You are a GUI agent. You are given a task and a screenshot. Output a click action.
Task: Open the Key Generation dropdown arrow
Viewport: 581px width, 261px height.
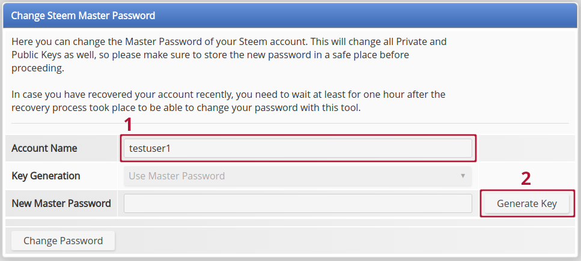point(463,176)
